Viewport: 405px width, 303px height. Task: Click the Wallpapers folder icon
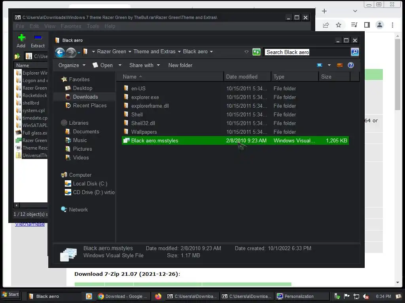click(x=126, y=132)
